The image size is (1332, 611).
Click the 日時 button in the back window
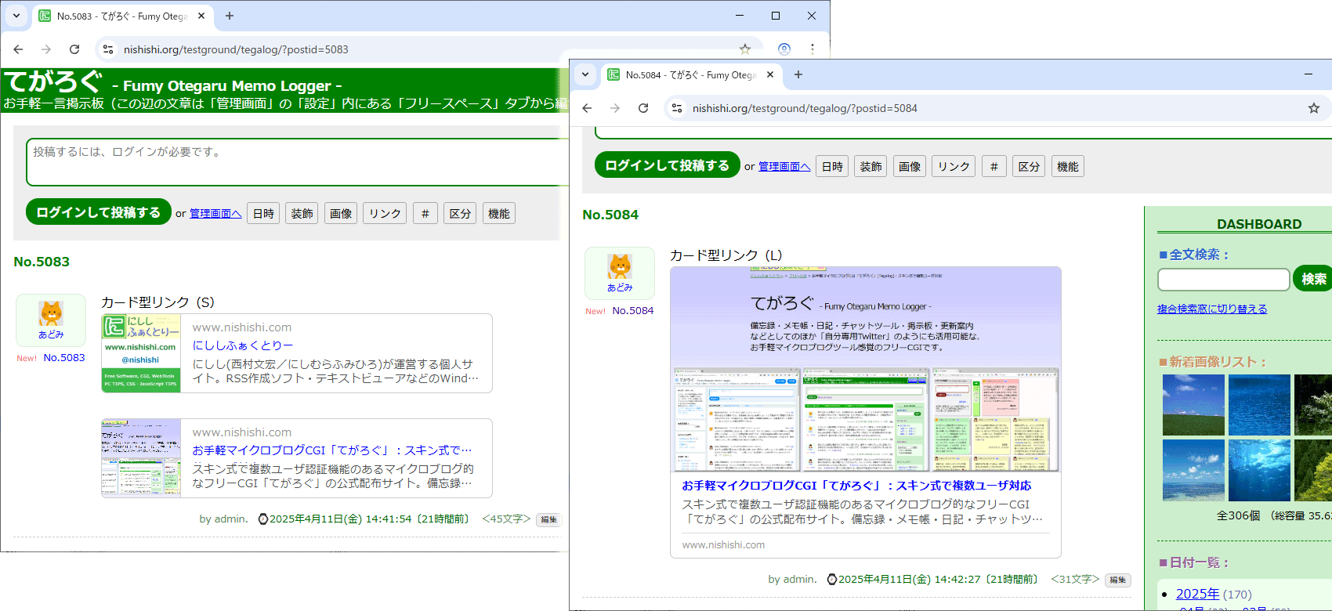pyautogui.click(x=263, y=213)
